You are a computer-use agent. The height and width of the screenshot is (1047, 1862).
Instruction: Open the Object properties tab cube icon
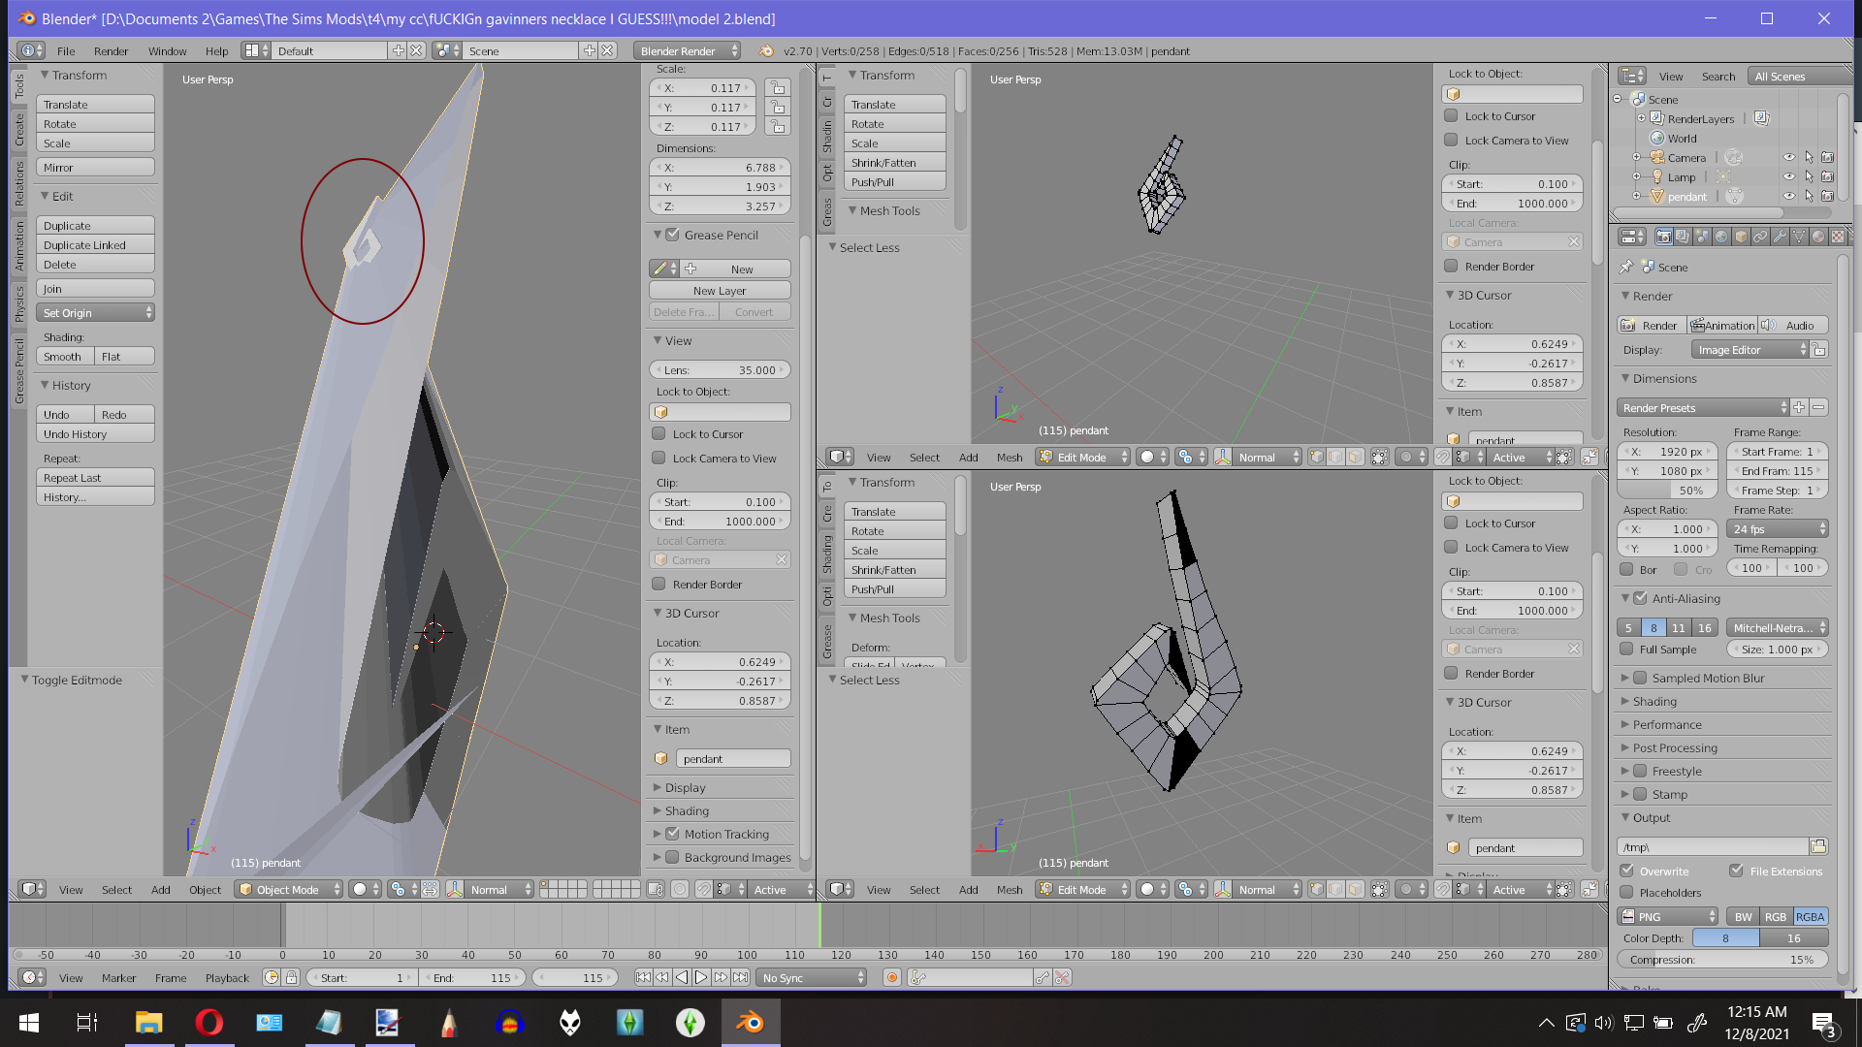pos(1741,237)
